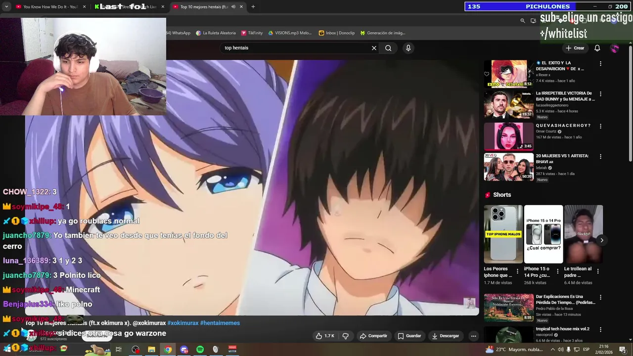
Task: Like the video with thumbs up
Action: click(325, 336)
